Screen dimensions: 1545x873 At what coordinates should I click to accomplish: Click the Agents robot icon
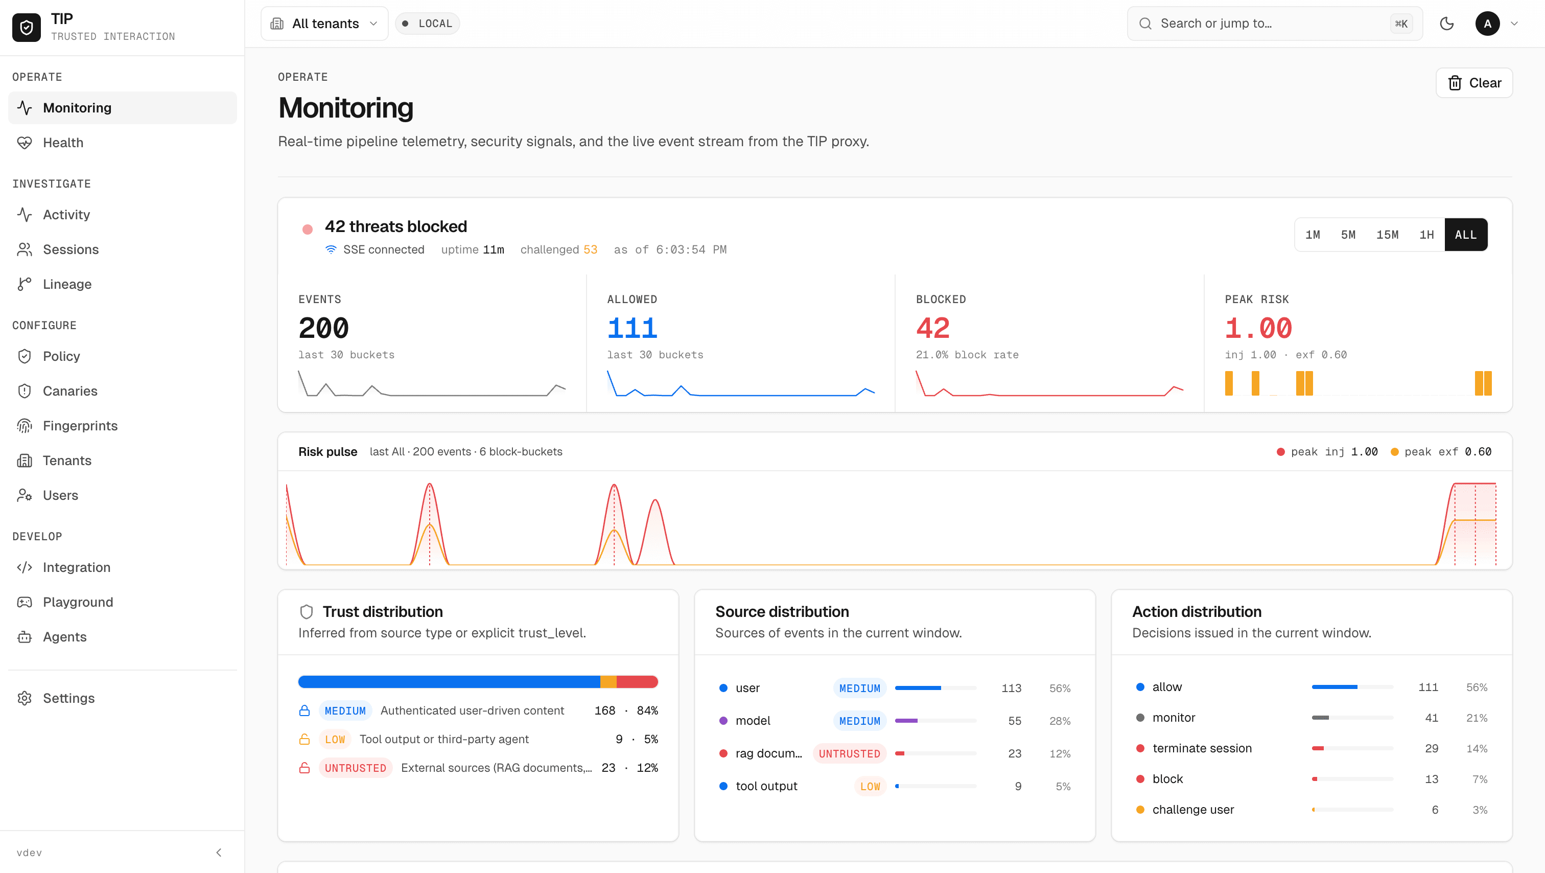point(25,637)
